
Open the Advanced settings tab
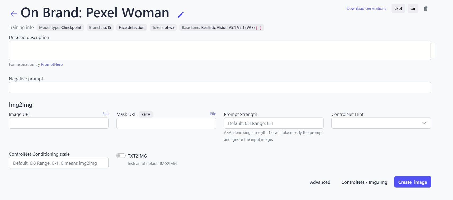tap(320, 182)
